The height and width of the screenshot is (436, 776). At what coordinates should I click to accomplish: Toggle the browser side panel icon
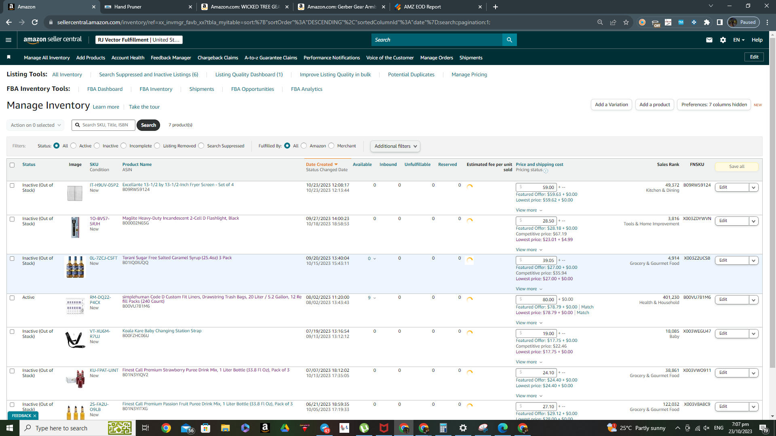click(x=720, y=22)
